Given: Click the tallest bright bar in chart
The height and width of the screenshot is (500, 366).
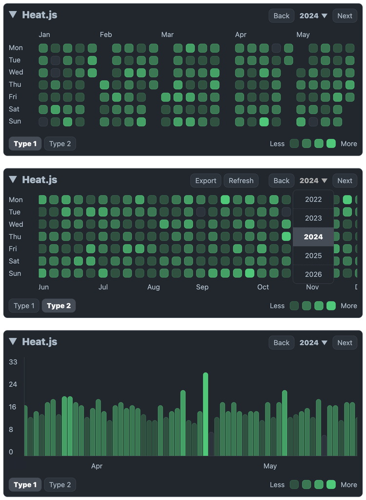Looking at the screenshot, I should coord(205,414).
